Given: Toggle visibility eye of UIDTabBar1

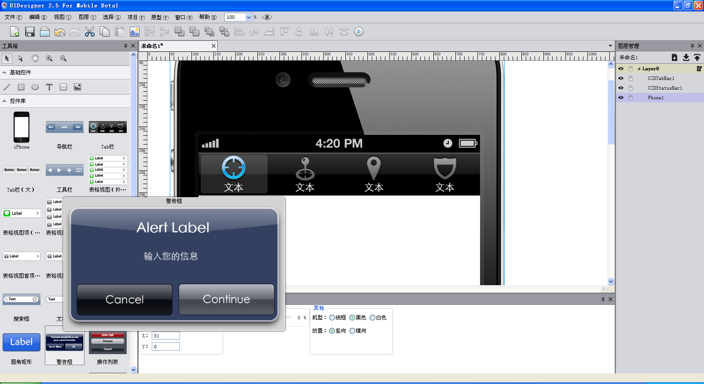Looking at the screenshot, I should pos(621,78).
